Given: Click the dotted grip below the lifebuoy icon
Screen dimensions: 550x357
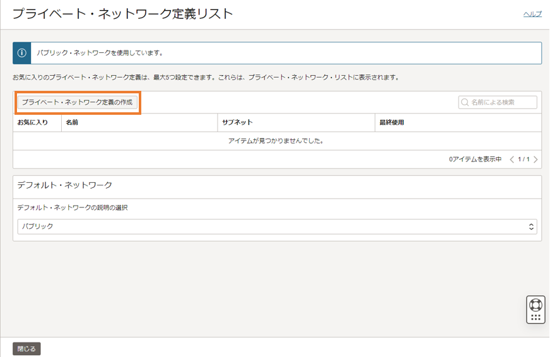Looking at the screenshot, I should [535, 317].
